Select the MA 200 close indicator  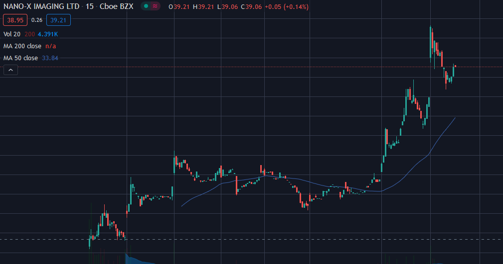pyautogui.click(x=22, y=46)
